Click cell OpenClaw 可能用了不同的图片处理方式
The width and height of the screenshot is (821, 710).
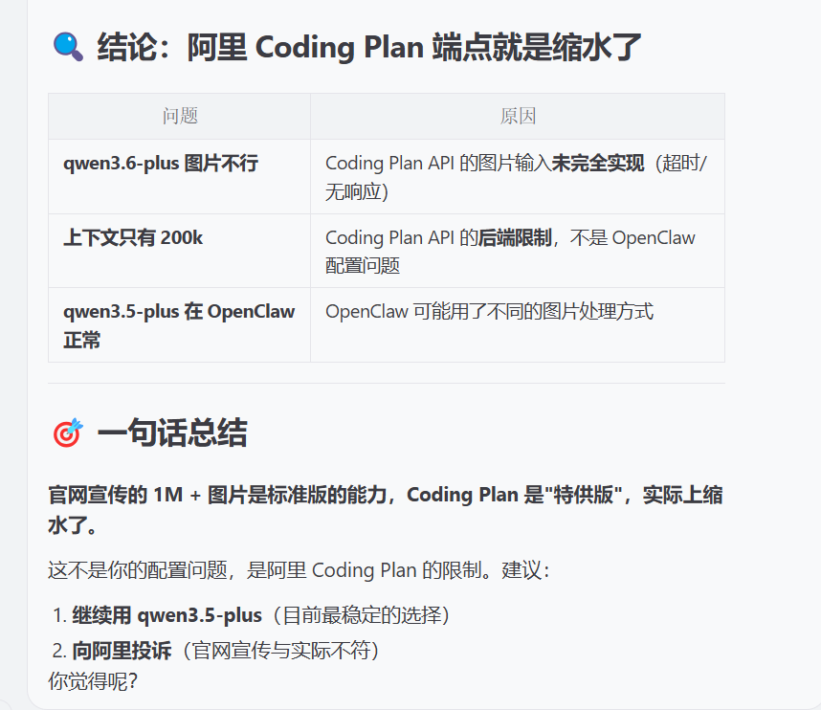coord(518,324)
